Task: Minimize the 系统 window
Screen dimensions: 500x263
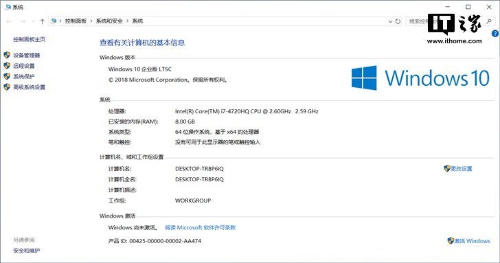Action: point(448,7)
